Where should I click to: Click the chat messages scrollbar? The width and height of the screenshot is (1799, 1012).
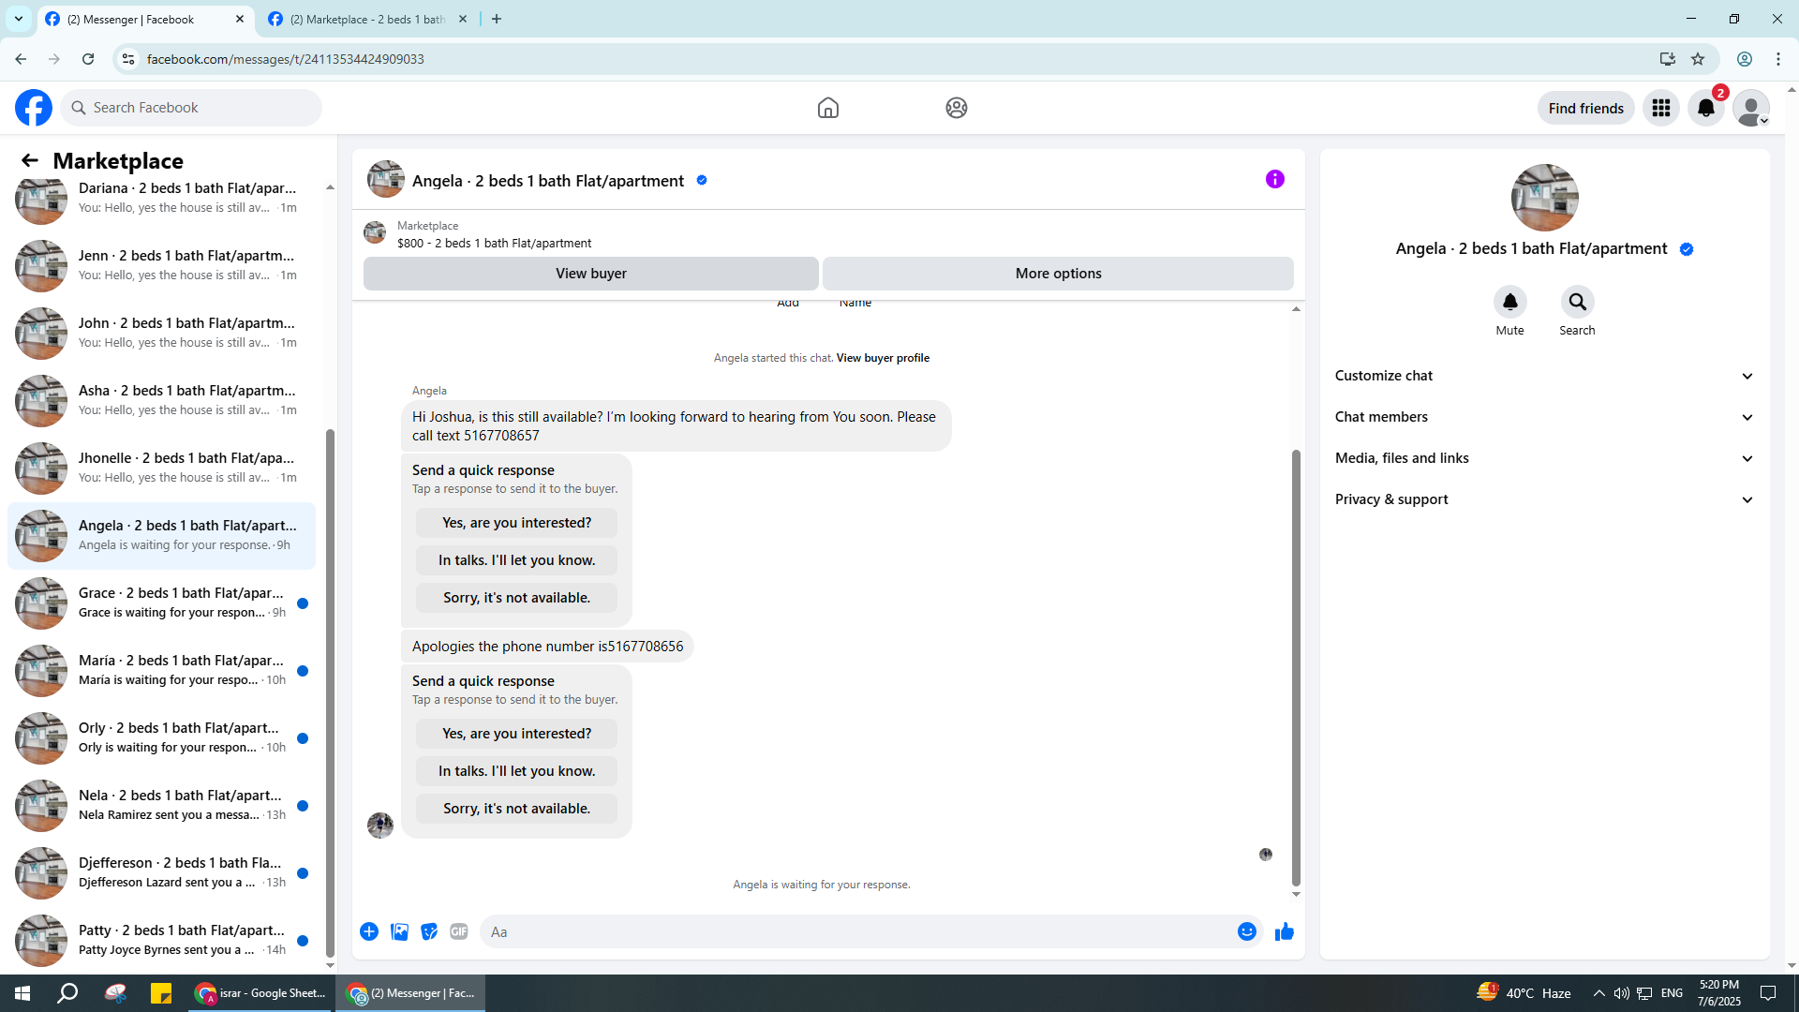pos(1296,667)
